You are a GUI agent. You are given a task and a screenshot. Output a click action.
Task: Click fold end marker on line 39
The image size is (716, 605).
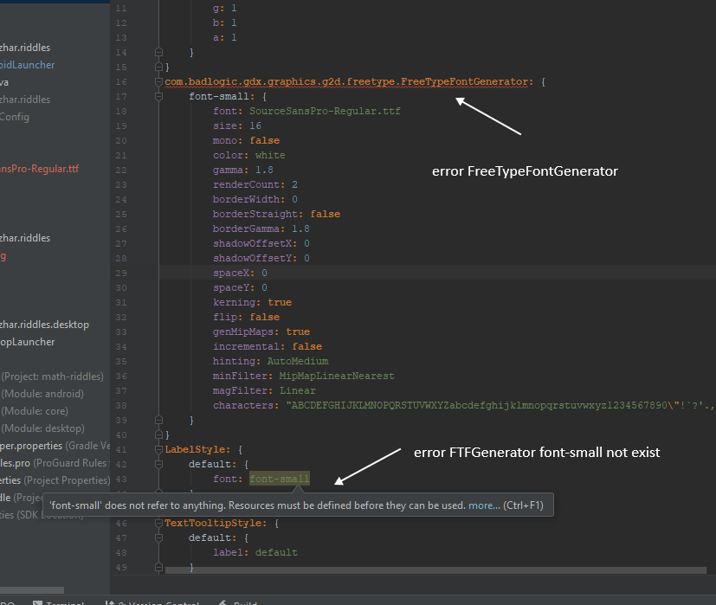(x=159, y=420)
